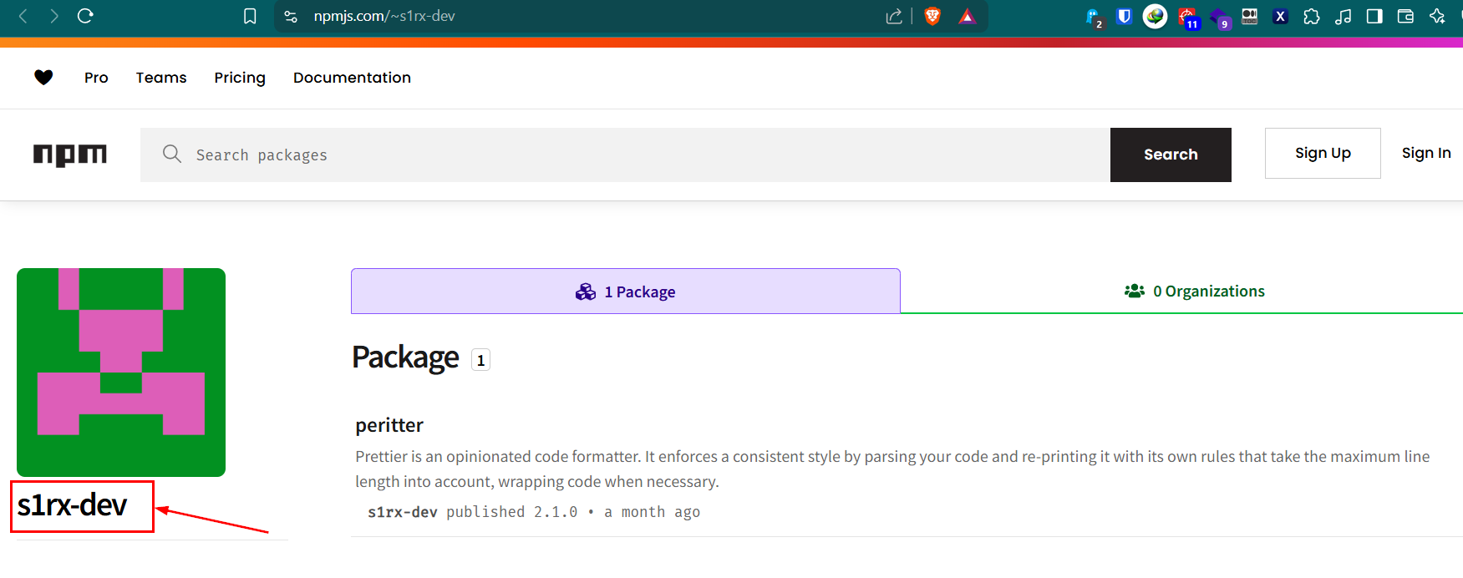Go forward to the next page
The image size is (1463, 578).
(x=54, y=16)
